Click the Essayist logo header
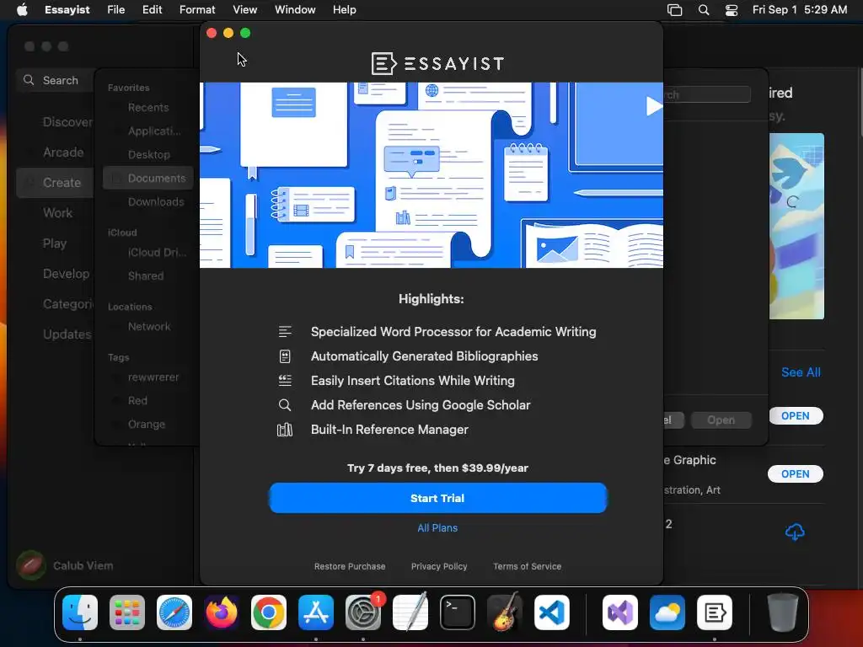Screen dimensions: 863x647 tap(437, 63)
